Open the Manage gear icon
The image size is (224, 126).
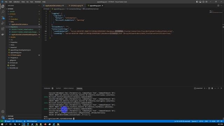pos(3,117)
